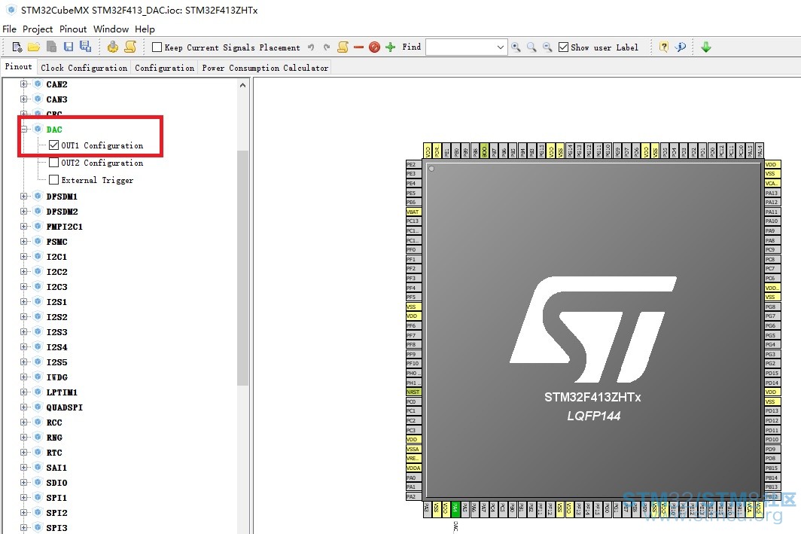This screenshot has height=534, width=801.
Task: Open the Power Consumption Calculator tab
Action: click(265, 68)
